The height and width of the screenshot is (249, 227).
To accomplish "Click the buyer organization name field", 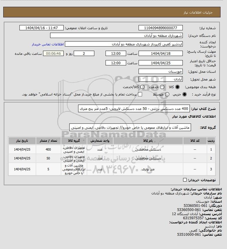I will [x=116, y=35].
